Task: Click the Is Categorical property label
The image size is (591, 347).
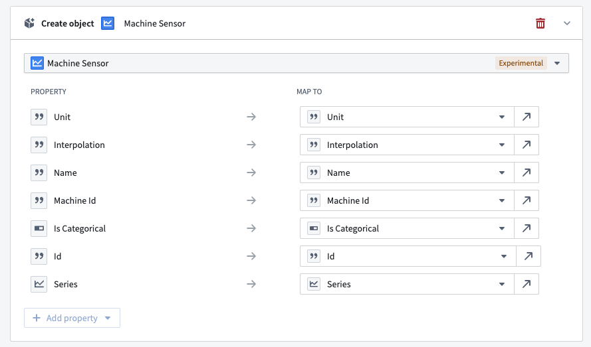Action: pos(80,228)
